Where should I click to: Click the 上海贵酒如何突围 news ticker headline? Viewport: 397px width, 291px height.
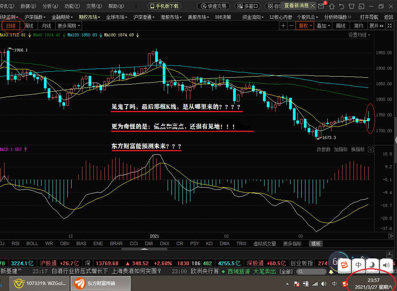click(x=136, y=271)
